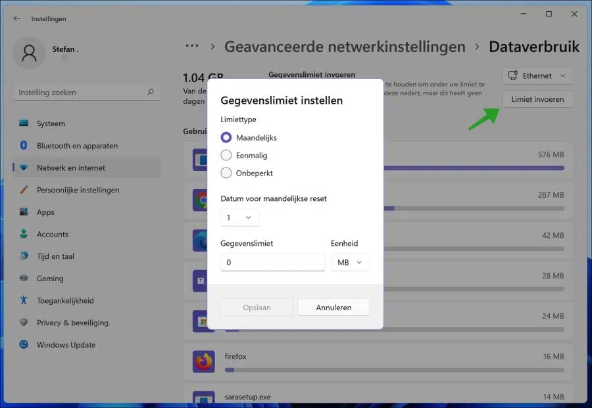Click the 42 MB usage value

[553, 235]
